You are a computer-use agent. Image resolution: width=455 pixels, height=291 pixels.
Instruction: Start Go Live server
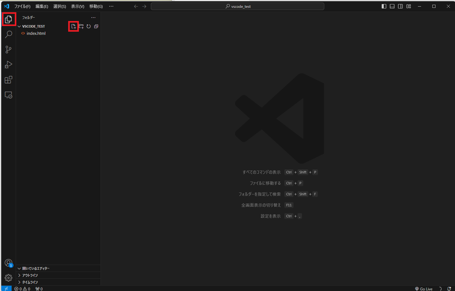(x=424, y=289)
